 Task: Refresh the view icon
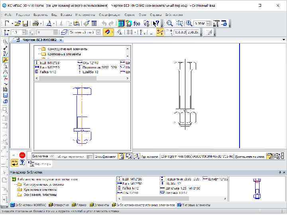tap(224, 23)
